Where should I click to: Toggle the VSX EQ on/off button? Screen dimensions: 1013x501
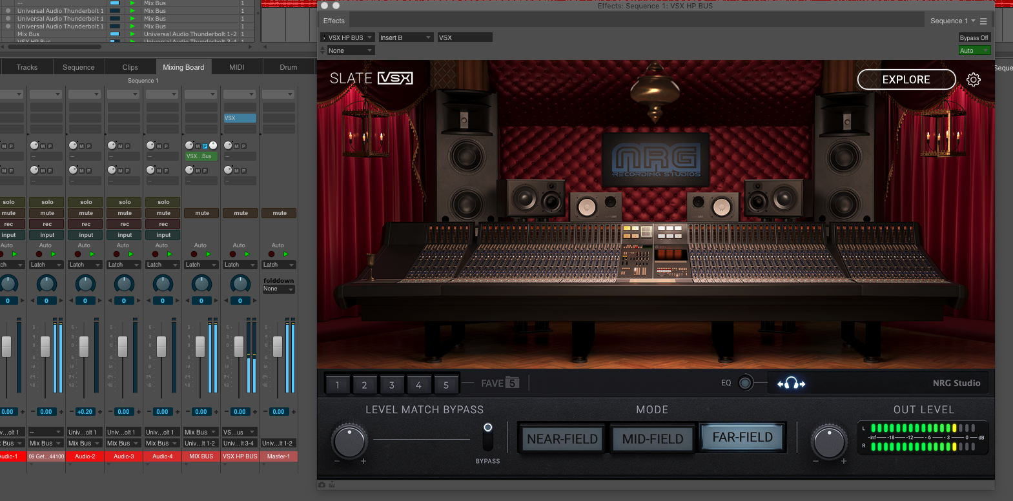(x=745, y=383)
